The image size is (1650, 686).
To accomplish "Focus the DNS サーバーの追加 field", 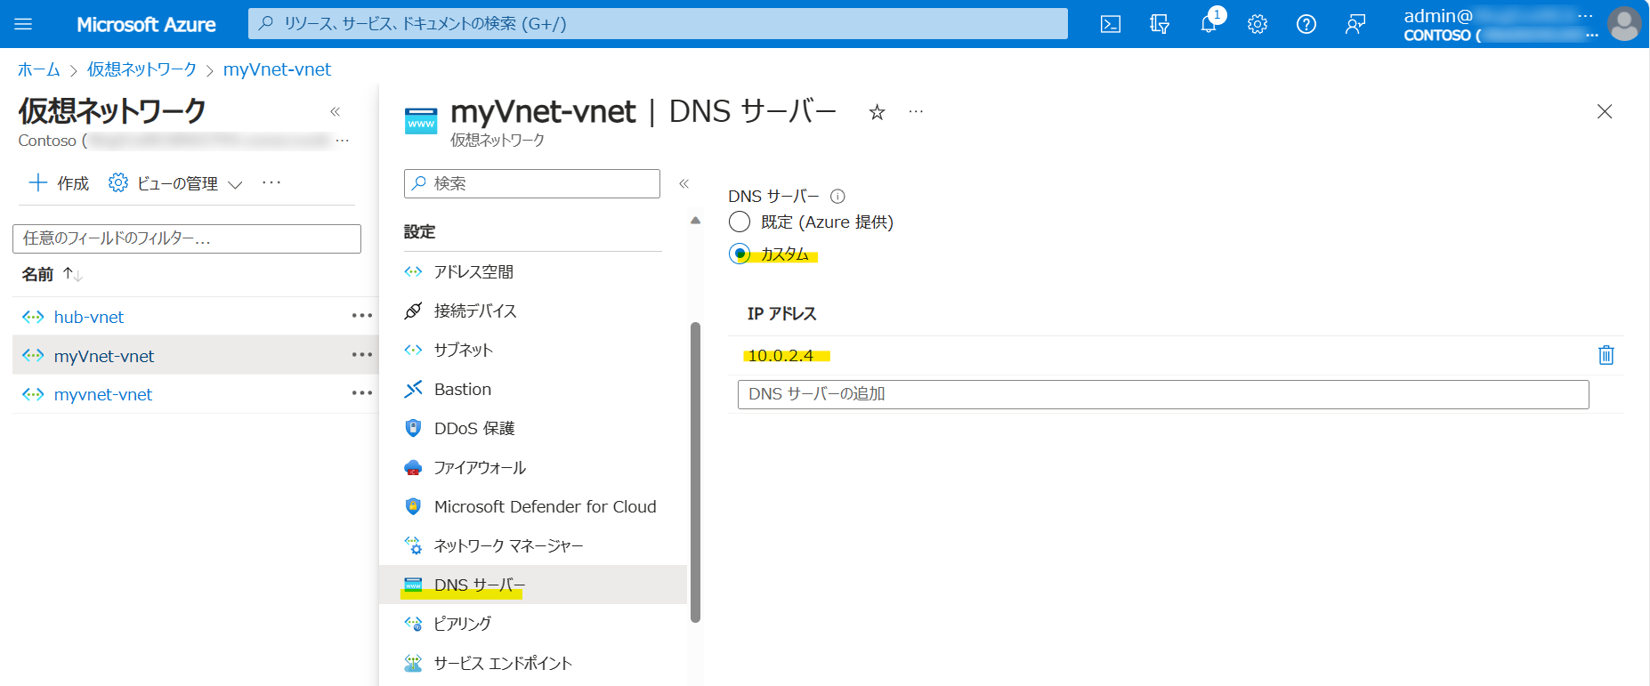I will click(1163, 394).
